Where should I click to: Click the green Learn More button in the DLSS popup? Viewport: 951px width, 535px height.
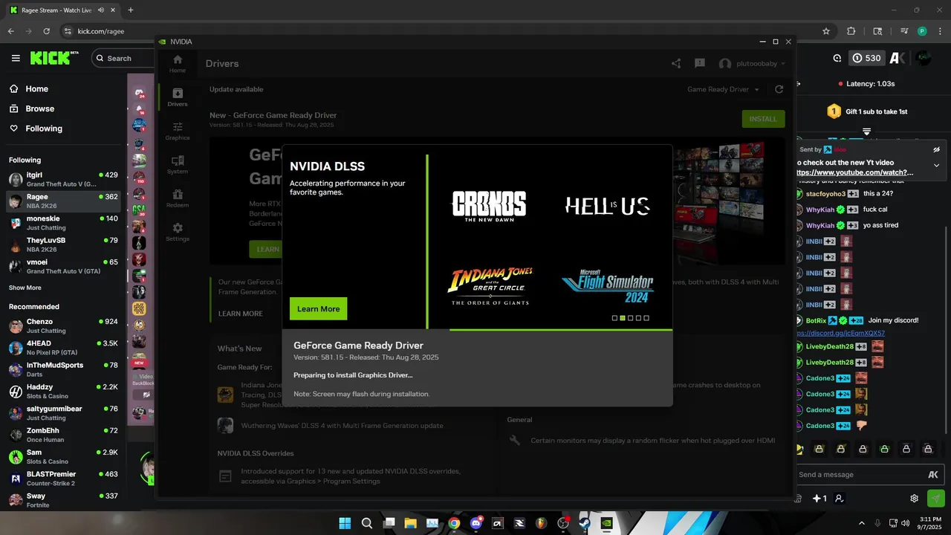click(x=318, y=308)
